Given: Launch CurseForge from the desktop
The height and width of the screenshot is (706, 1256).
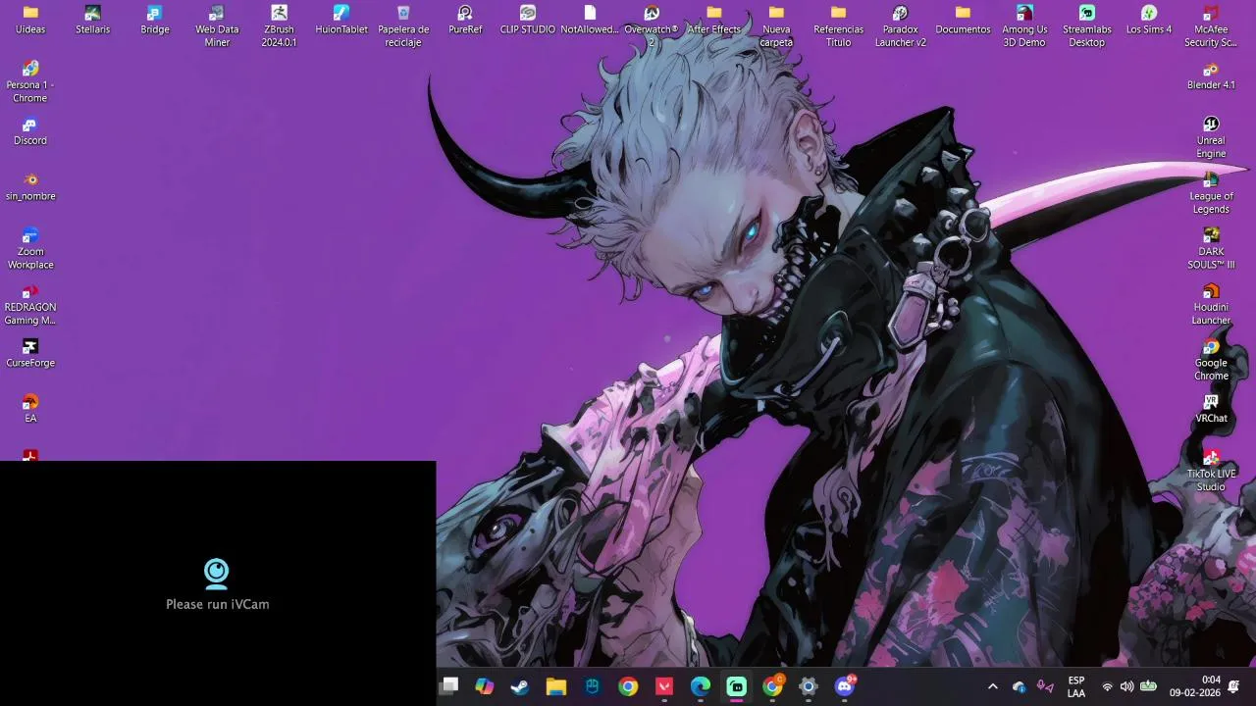Looking at the screenshot, I should [30, 353].
